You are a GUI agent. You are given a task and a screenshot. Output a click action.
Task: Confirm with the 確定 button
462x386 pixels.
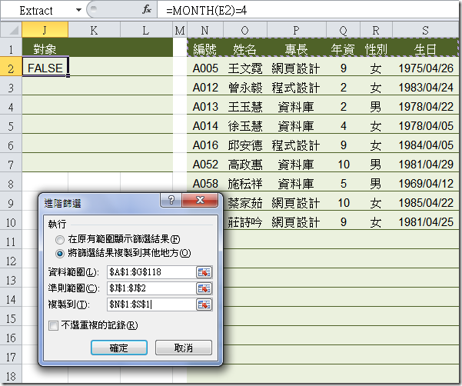119,348
